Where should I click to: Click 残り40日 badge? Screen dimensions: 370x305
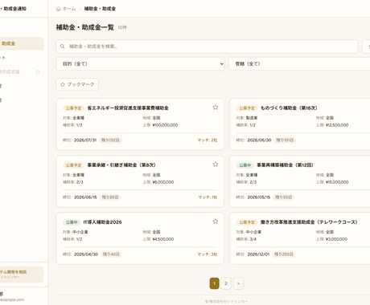[111, 254]
